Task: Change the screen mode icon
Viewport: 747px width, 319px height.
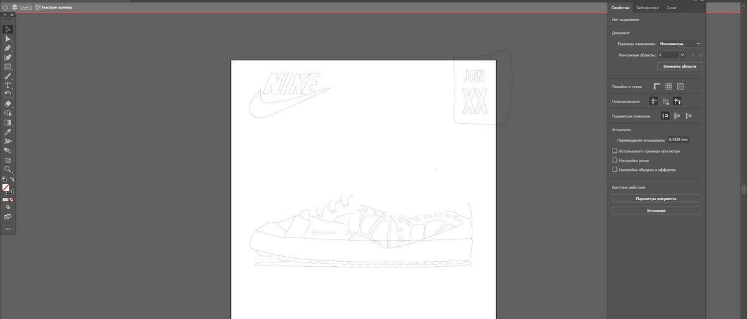Action: point(8,216)
